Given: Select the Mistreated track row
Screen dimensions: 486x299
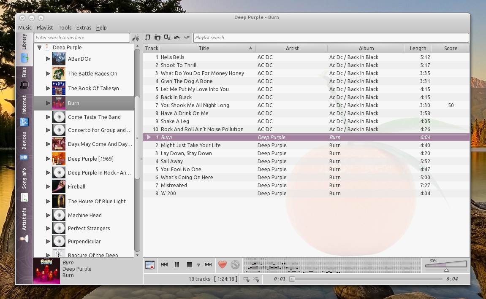Looking at the screenshot, I should 306,186.
